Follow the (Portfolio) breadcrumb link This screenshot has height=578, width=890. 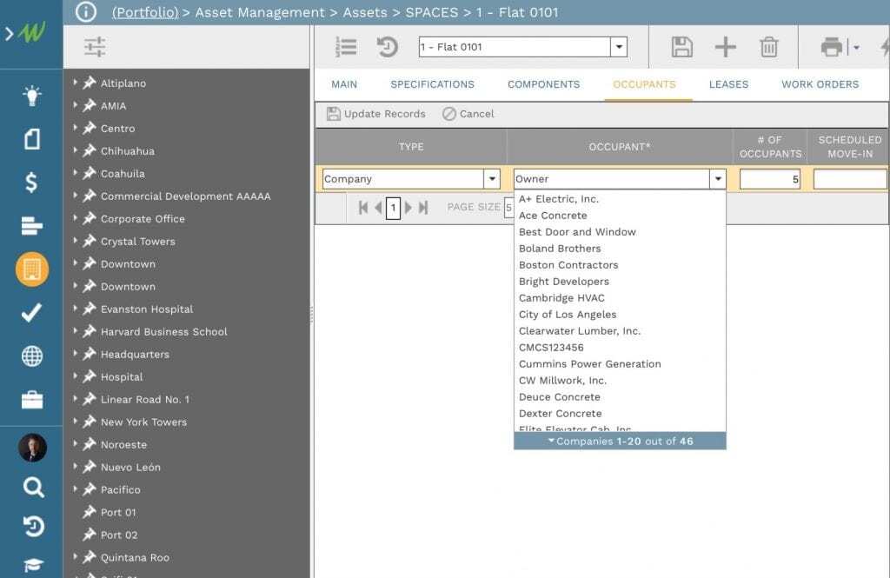145,12
